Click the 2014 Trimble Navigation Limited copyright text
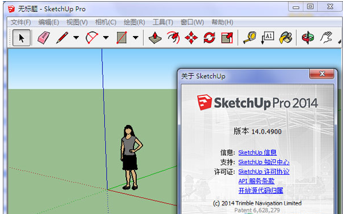Viewport: 343px width, 214px height. coord(257,203)
